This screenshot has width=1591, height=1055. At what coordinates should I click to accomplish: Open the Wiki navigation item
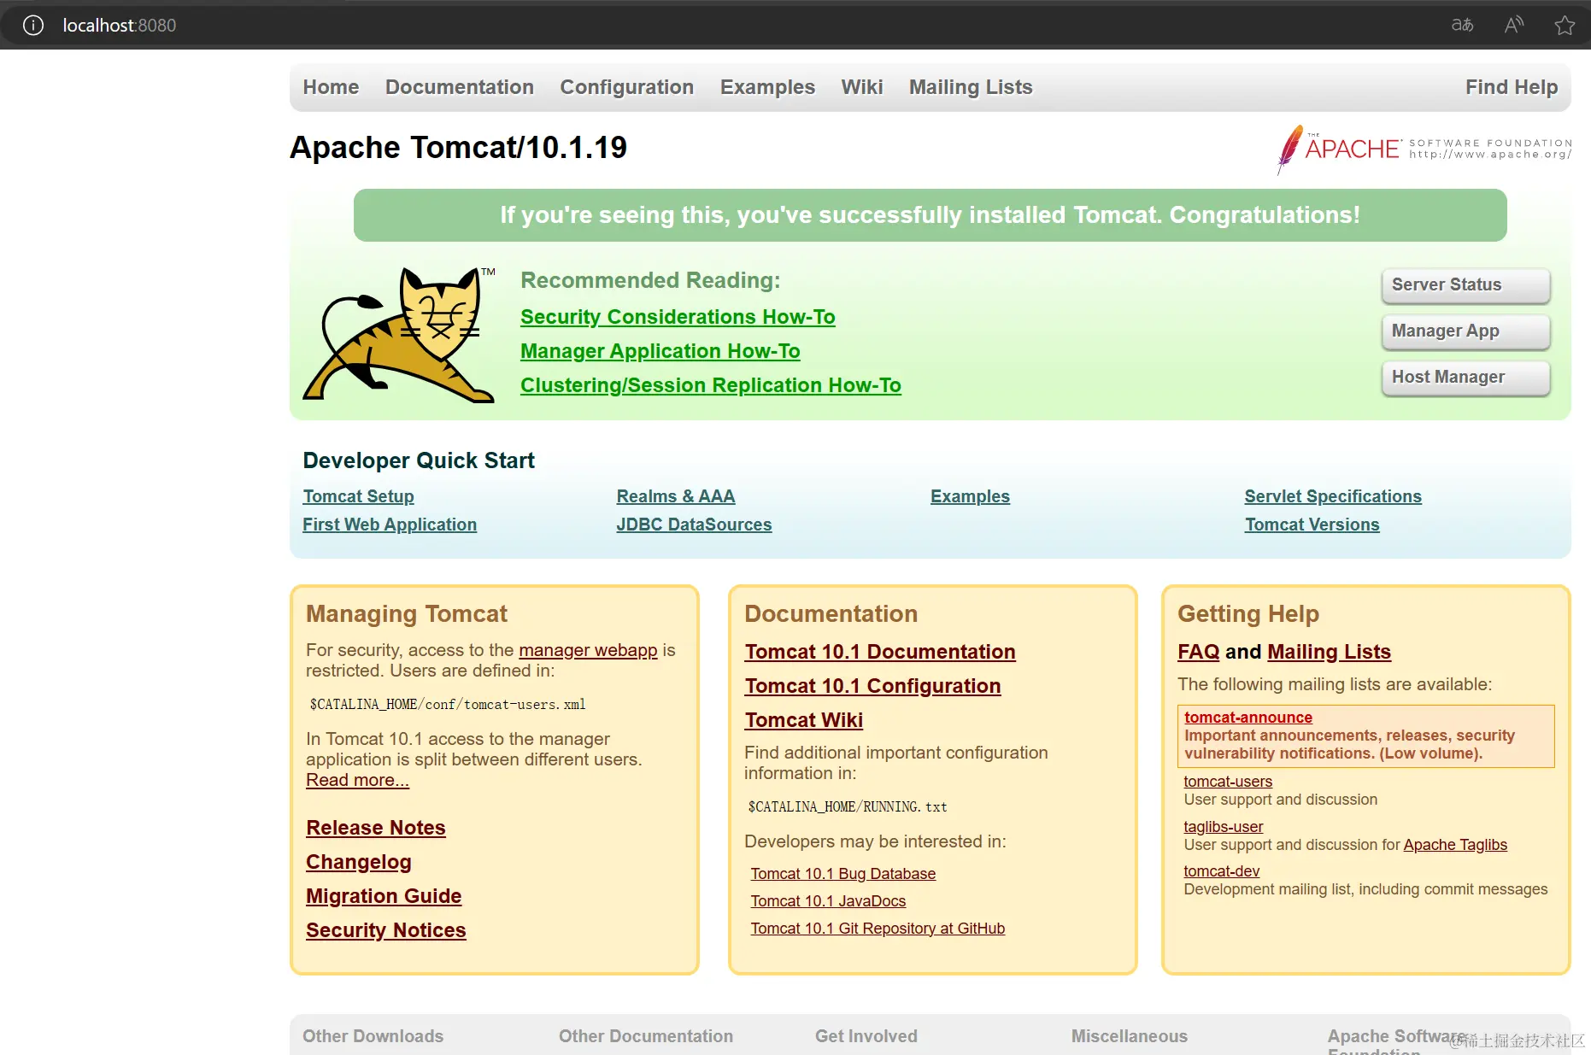[862, 87]
